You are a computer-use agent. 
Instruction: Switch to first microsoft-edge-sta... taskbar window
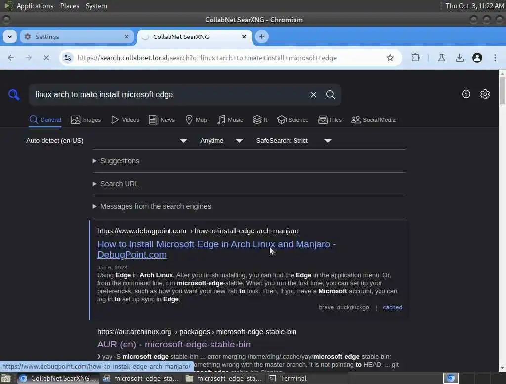coord(140,378)
